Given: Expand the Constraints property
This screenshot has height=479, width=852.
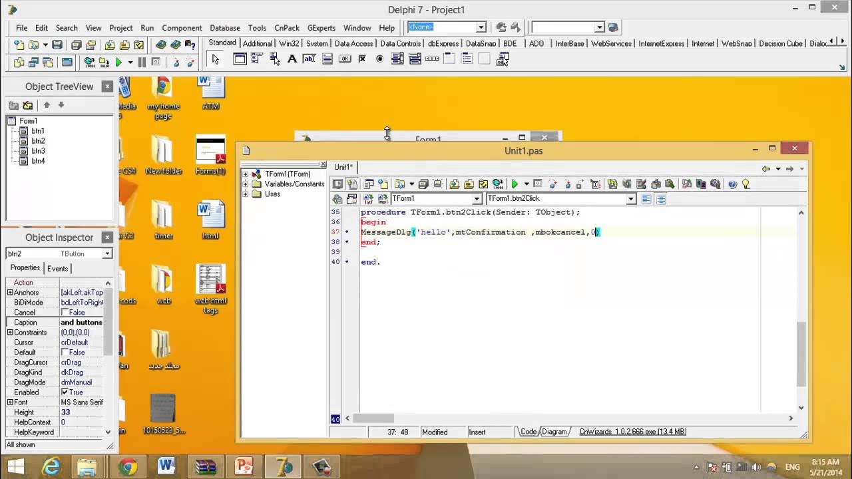Looking at the screenshot, I should point(10,333).
